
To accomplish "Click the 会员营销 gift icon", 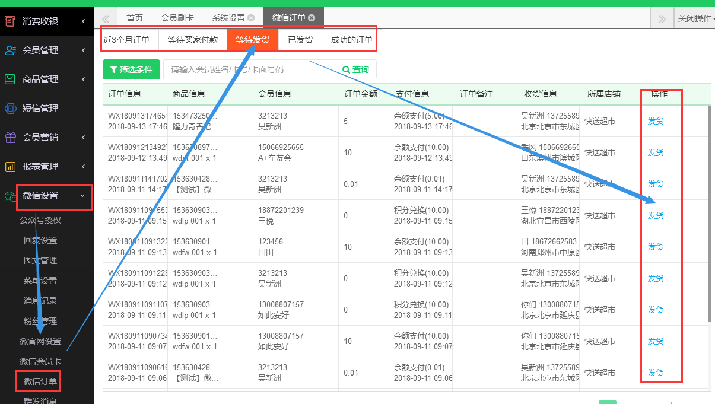I will [10, 137].
